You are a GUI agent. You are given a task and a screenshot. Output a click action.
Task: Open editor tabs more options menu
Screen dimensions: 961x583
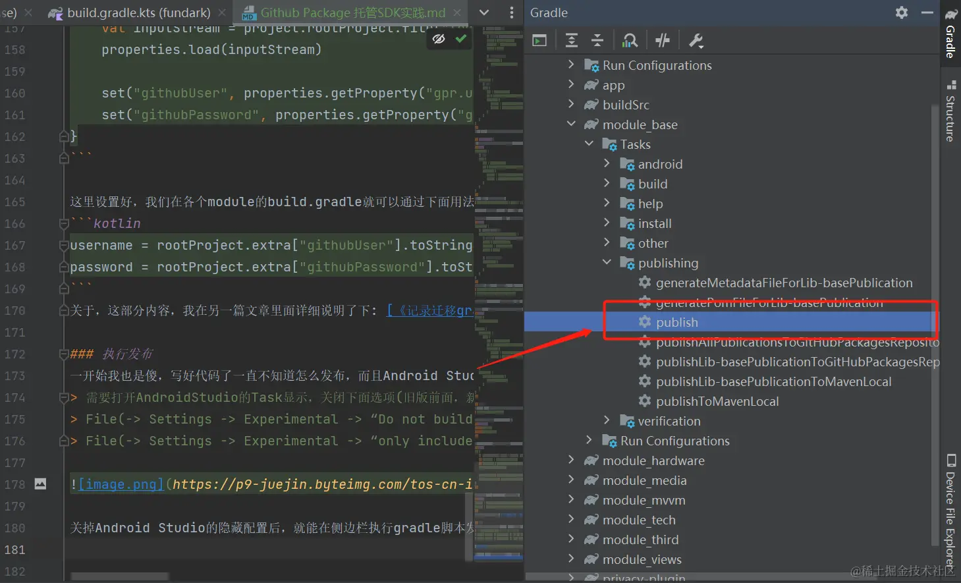512,13
